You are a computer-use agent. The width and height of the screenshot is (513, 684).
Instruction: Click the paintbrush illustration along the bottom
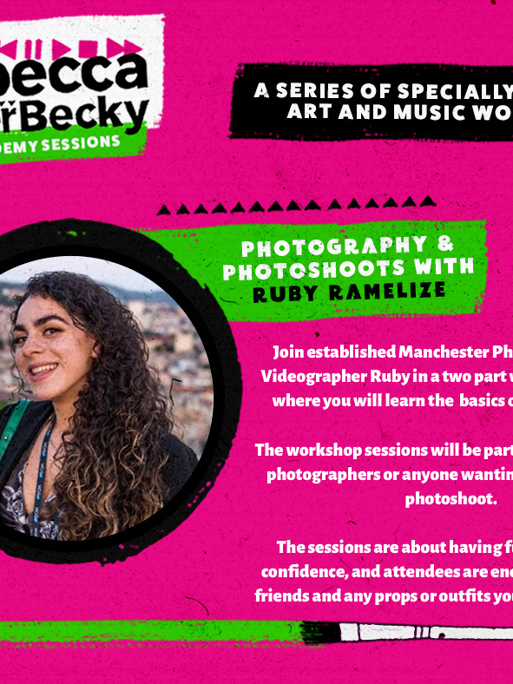406,632
